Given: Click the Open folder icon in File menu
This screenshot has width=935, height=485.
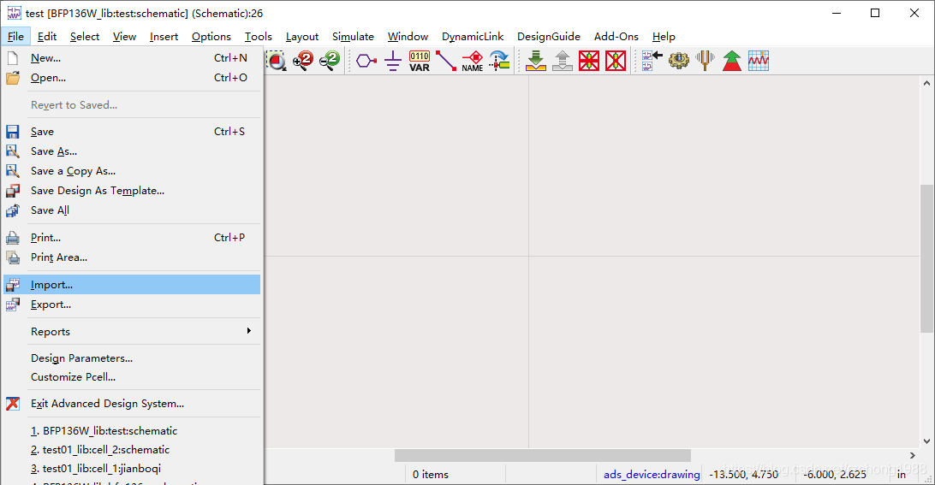Looking at the screenshot, I should pyautogui.click(x=13, y=78).
